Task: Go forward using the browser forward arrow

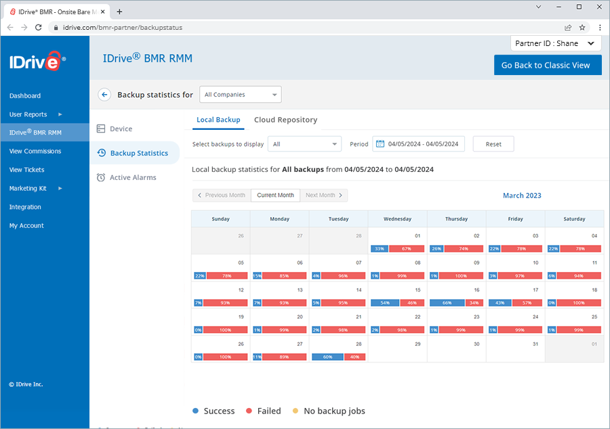Action: coord(24,28)
